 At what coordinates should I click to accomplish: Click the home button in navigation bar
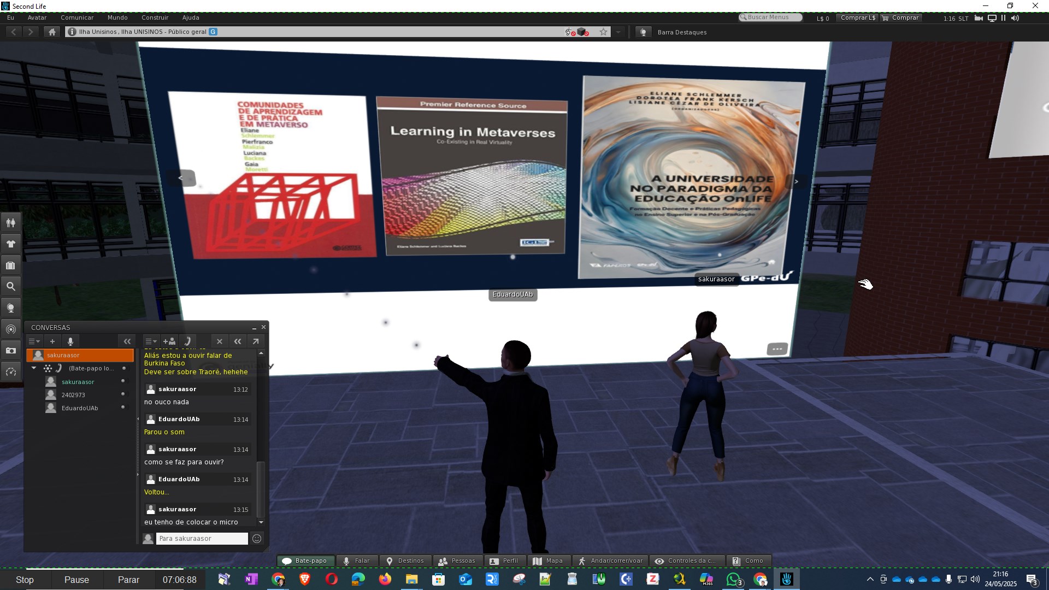click(52, 32)
